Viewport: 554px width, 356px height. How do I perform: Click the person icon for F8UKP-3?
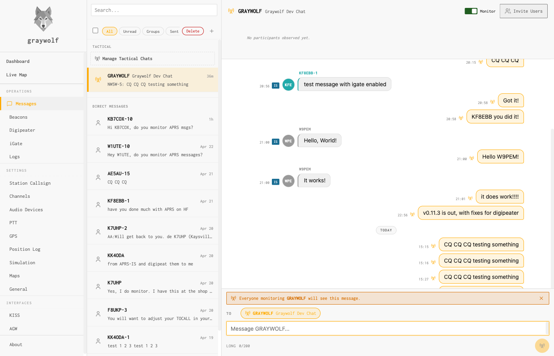tap(98, 314)
